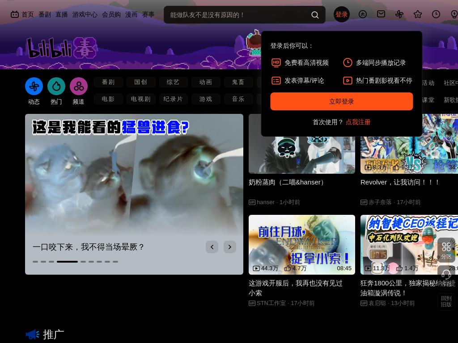Select the 游戏 category tag
This screenshot has height=343, width=458.
[206, 99]
